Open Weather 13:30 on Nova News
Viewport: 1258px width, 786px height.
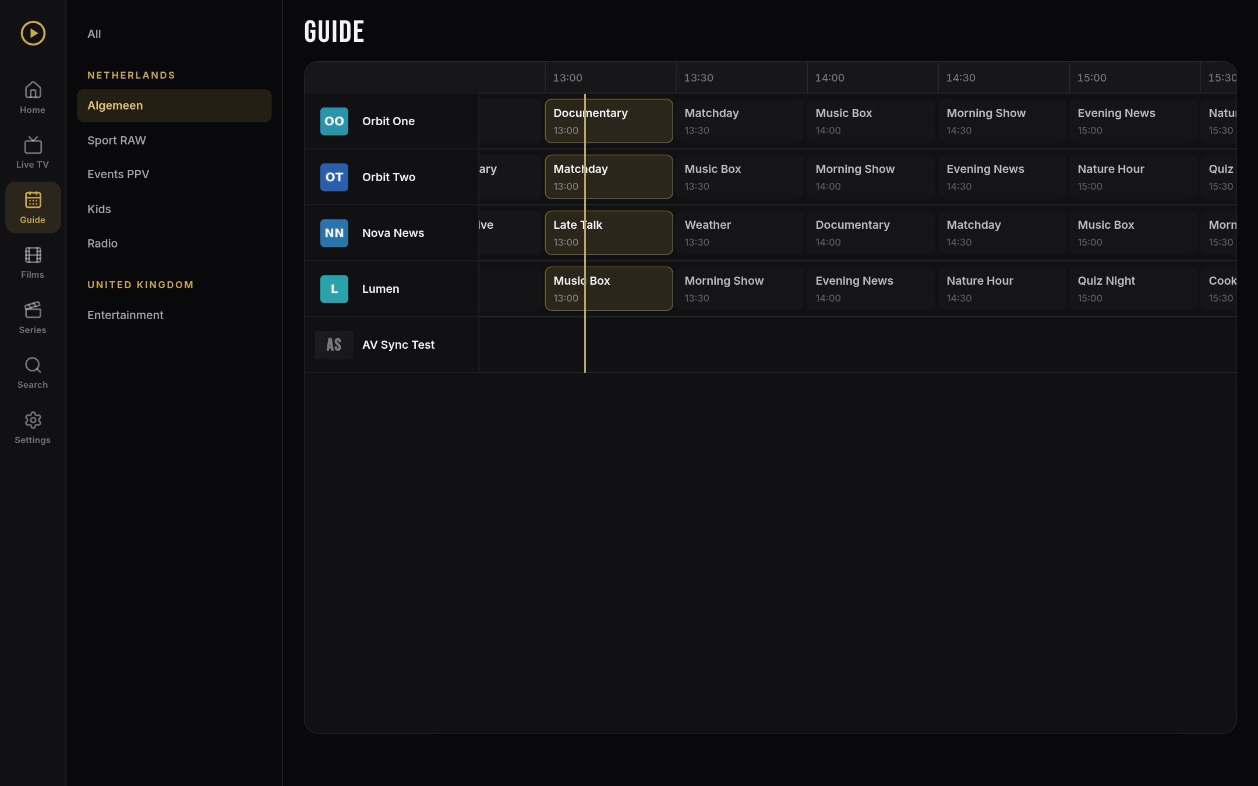(740, 233)
